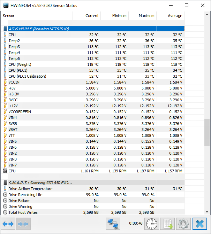The image size is (211, 234).
Task: Select the Temp4 sensor label
Action: 14,53
